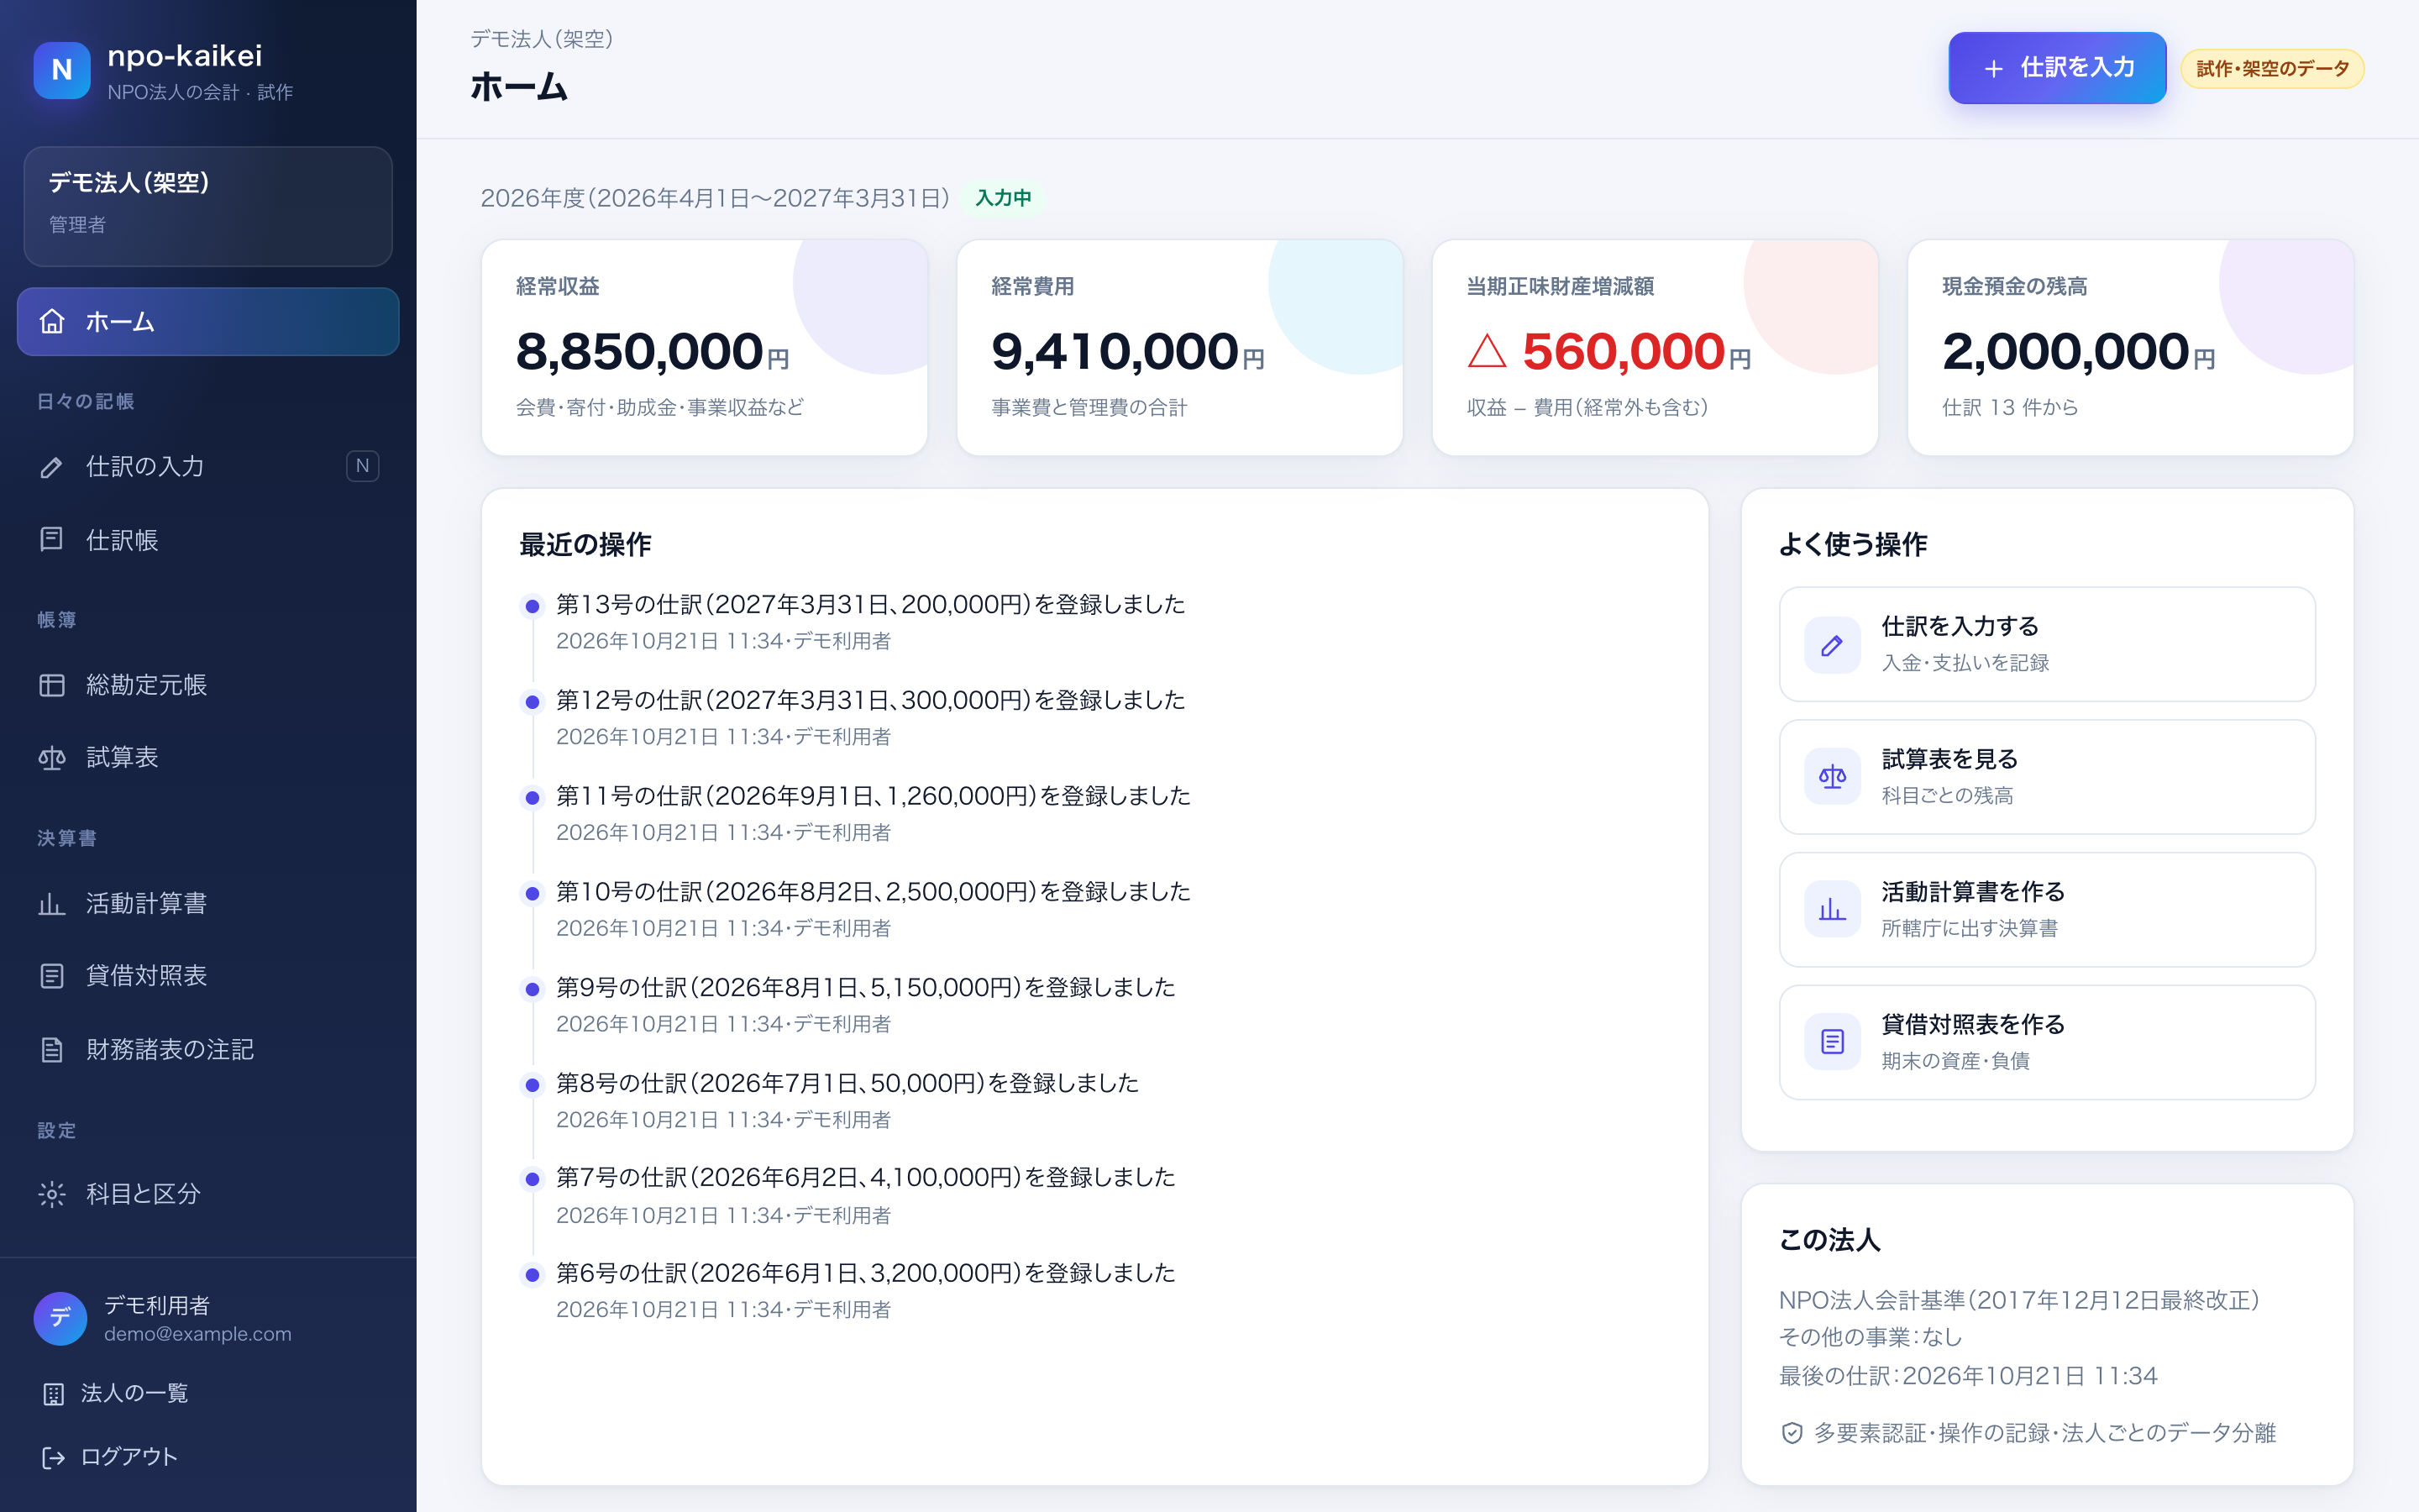
Task: Open 科目と区分 settings
Action: (208, 1194)
